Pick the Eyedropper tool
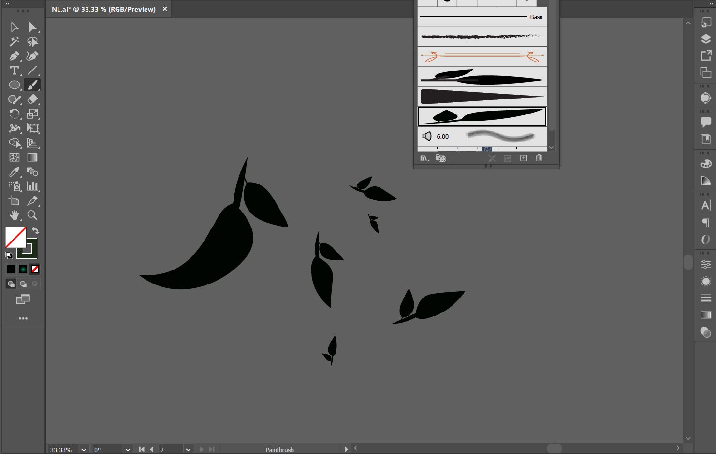This screenshot has width=716, height=454. [14, 172]
